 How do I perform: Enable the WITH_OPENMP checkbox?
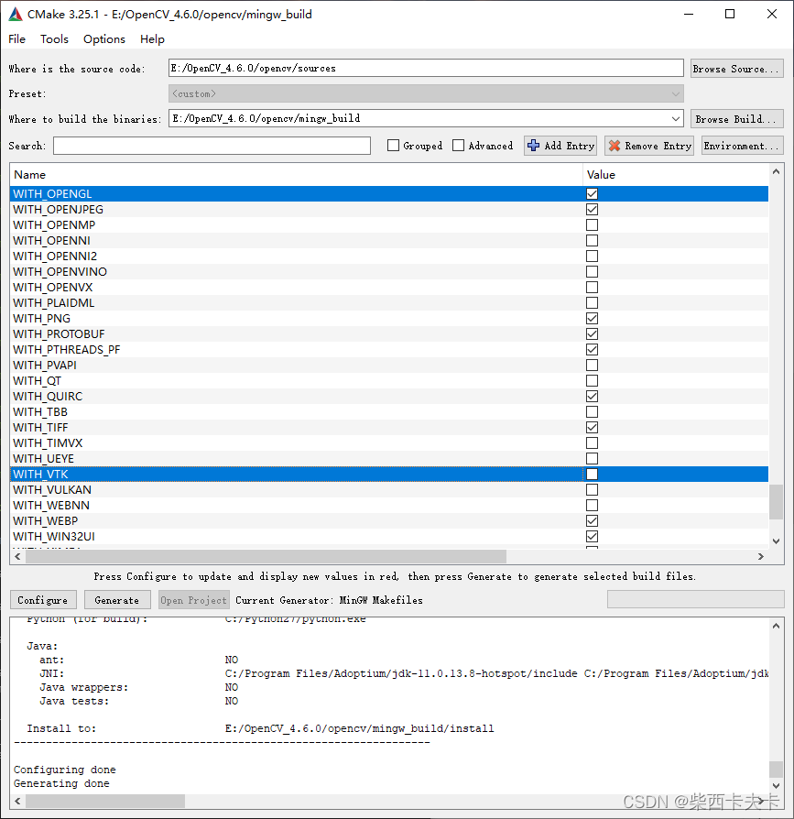[592, 225]
